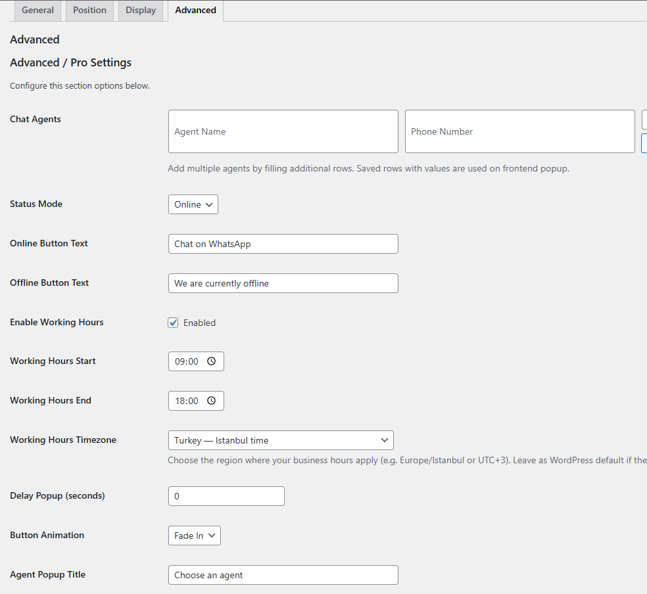647x594 pixels.
Task: Click the 'Online Button Text' label
Action: [x=49, y=243]
